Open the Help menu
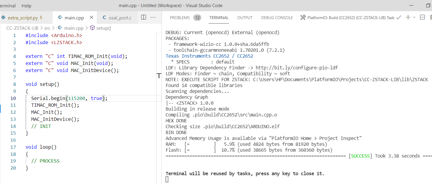 point(26,6)
